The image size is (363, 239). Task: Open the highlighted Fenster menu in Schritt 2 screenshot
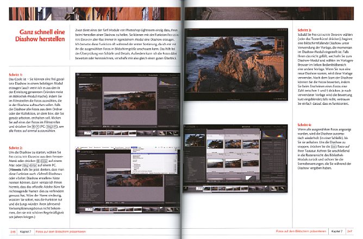(x=134, y=147)
